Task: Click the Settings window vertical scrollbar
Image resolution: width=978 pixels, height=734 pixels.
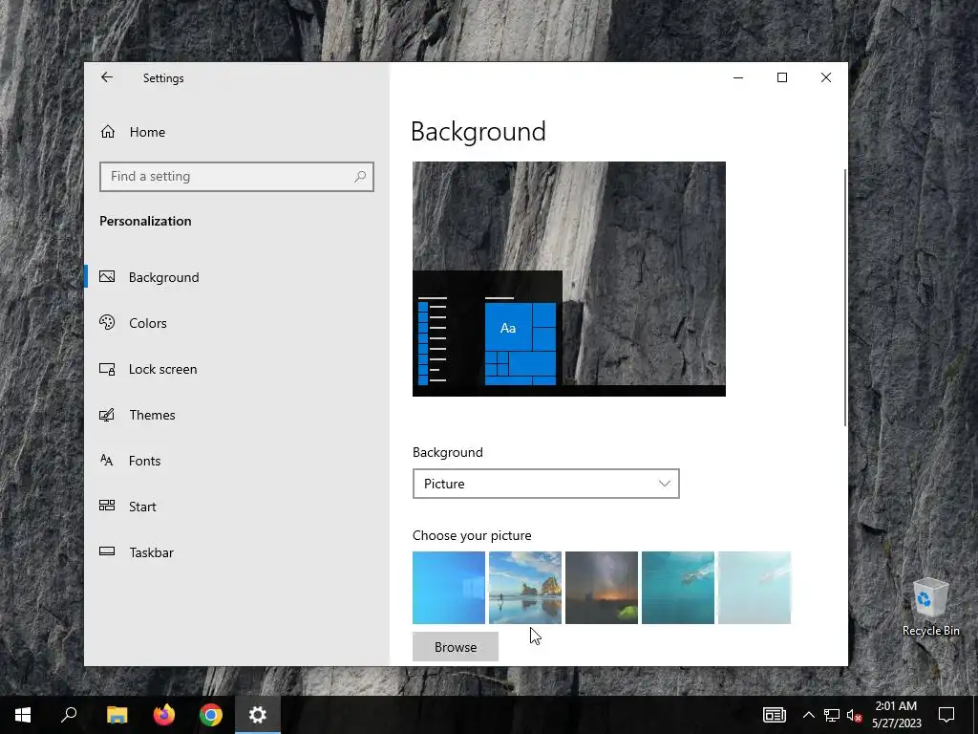Action: click(x=845, y=298)
